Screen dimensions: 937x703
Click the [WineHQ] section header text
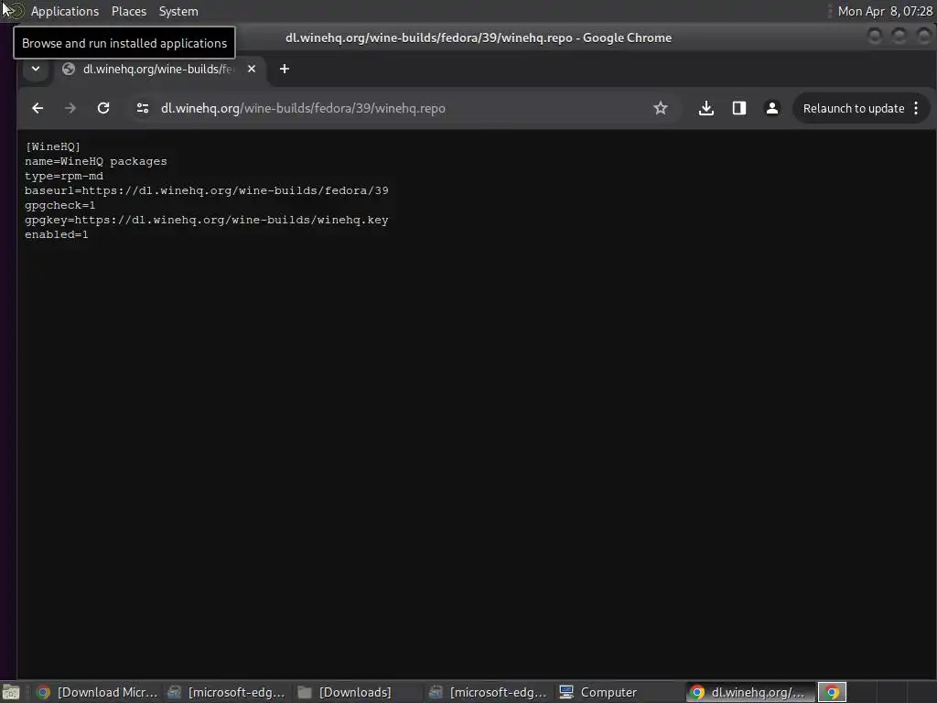coord(52,146)
